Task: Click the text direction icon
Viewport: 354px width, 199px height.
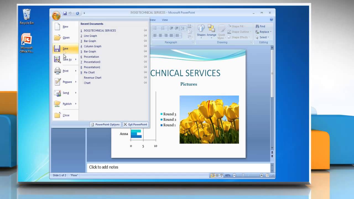Action: click(190, 27)
